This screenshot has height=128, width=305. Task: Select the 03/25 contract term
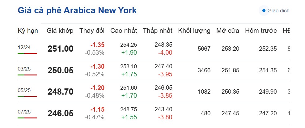(24, 69)
